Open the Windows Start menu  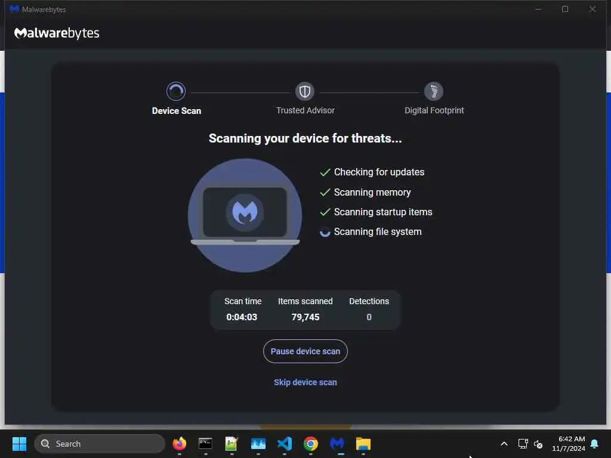19,444
